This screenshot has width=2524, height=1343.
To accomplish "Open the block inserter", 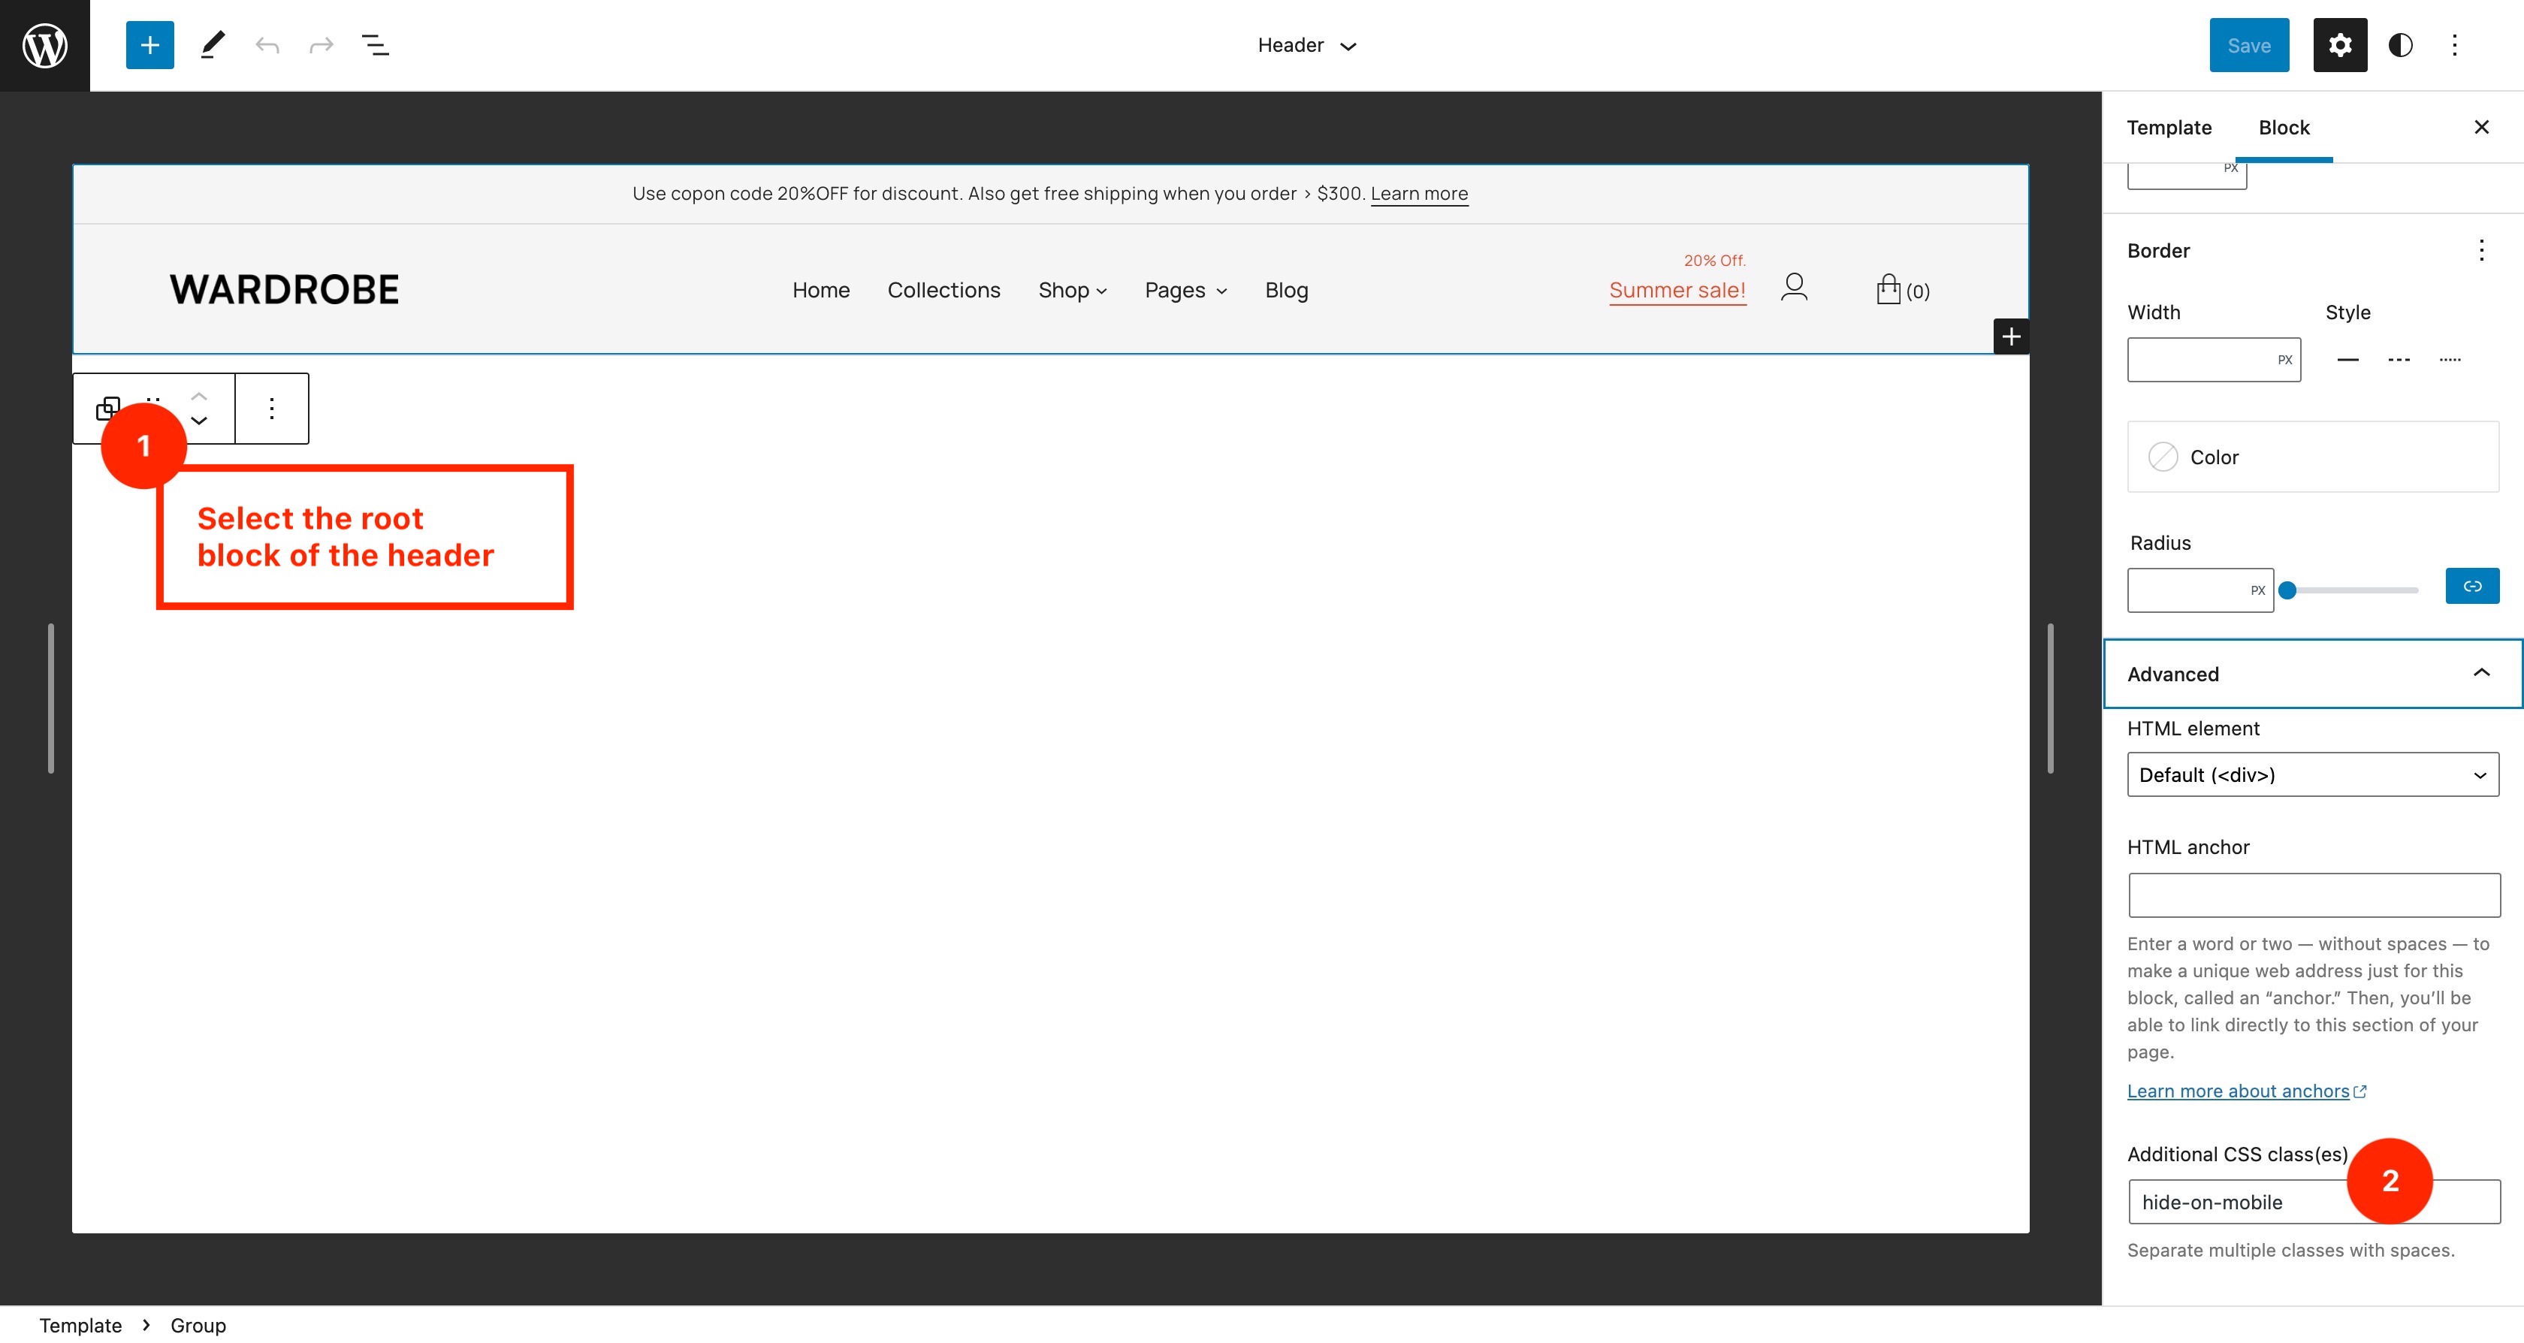I will coord(149,45).
